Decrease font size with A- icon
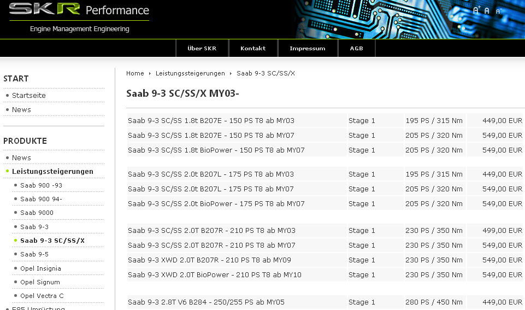Viewport: 525px width, 310px height. click(x=499, y=11)
